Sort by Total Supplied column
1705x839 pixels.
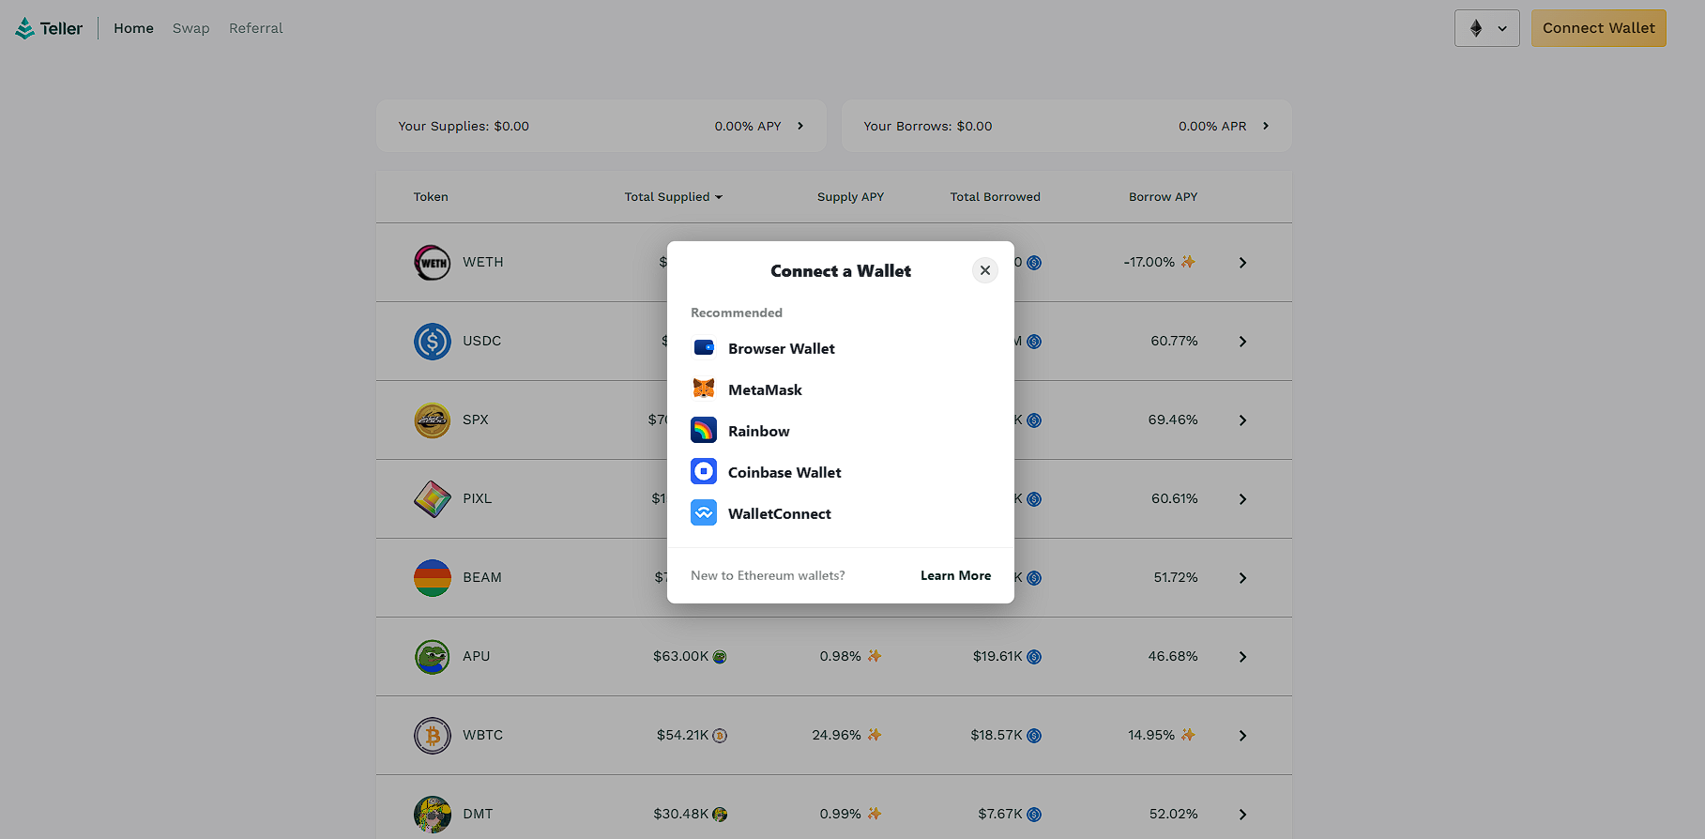tap(673, 197)
